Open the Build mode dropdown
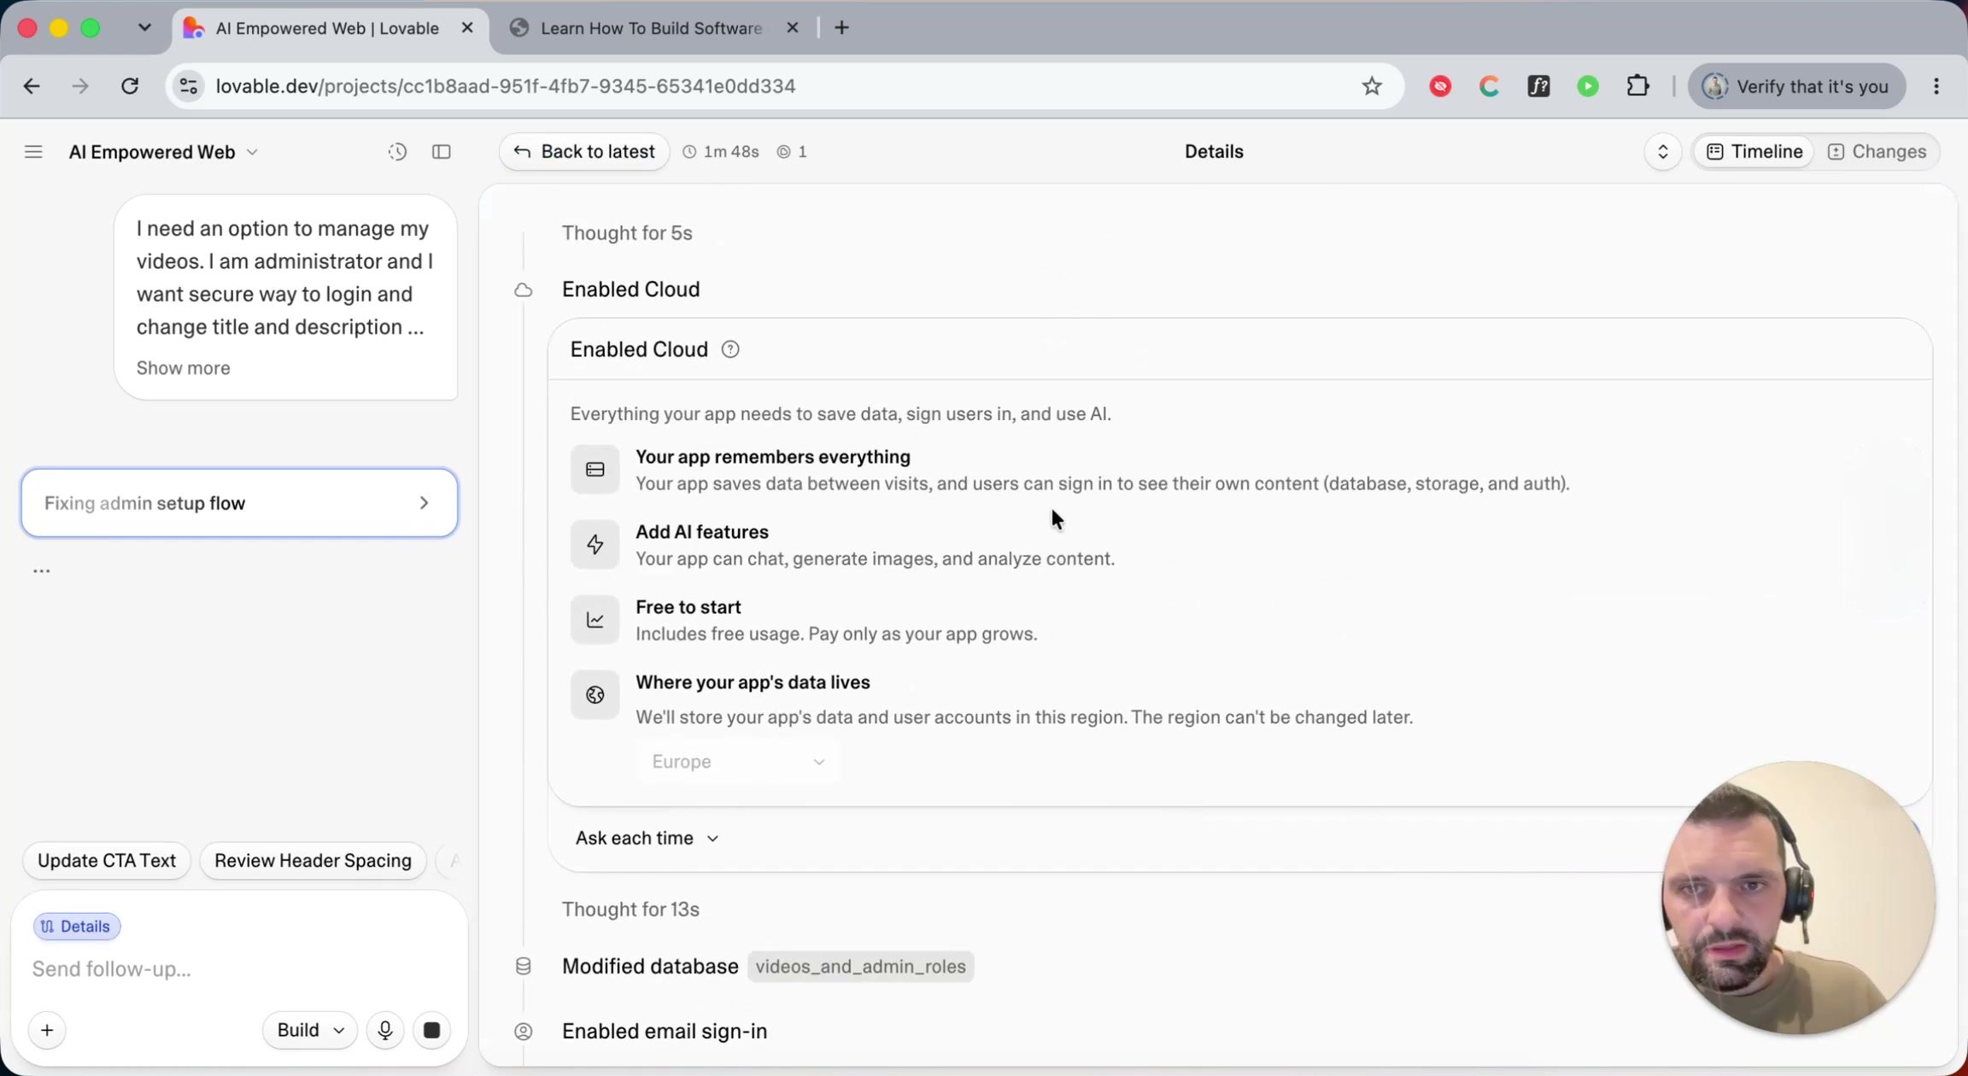 (x=310, y=1031)
